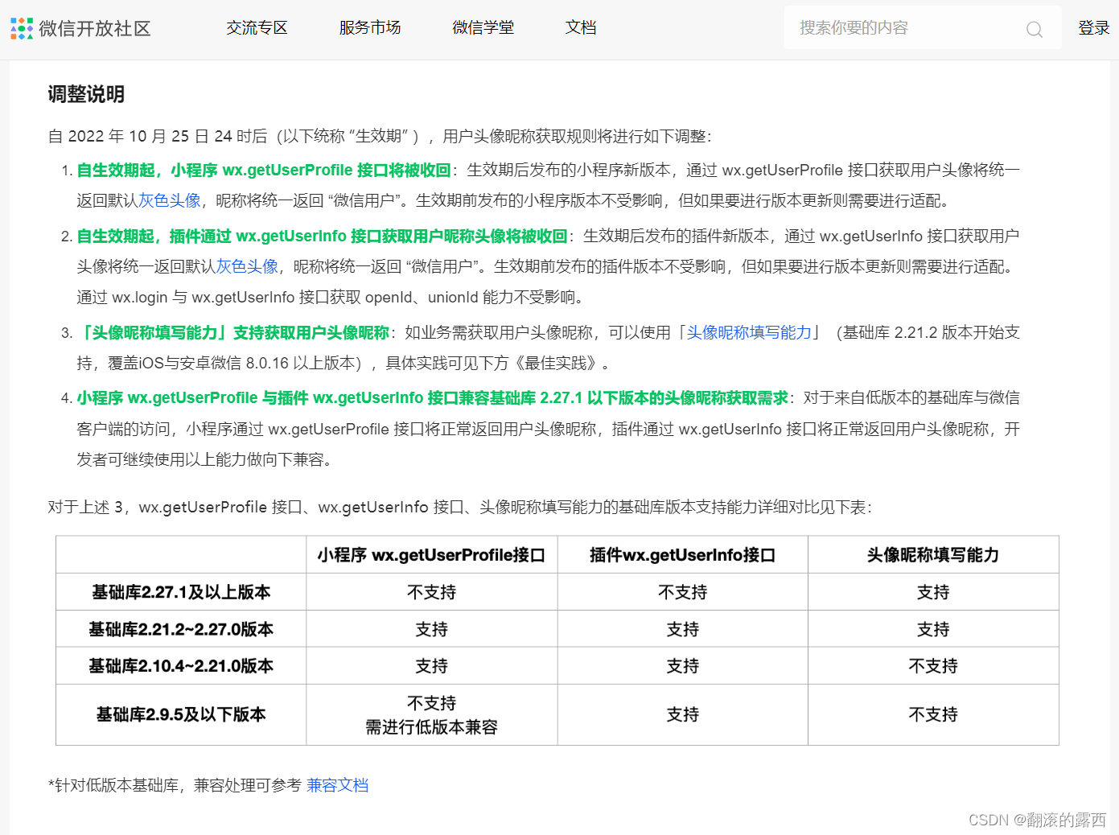
Task: Click the sentence starting 自 2022 年 10 月 25 日
Action: tap(380, 136)
